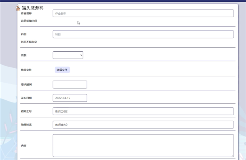Click the 要求时间 input box
246x160 pixels.
click(70, 85)
